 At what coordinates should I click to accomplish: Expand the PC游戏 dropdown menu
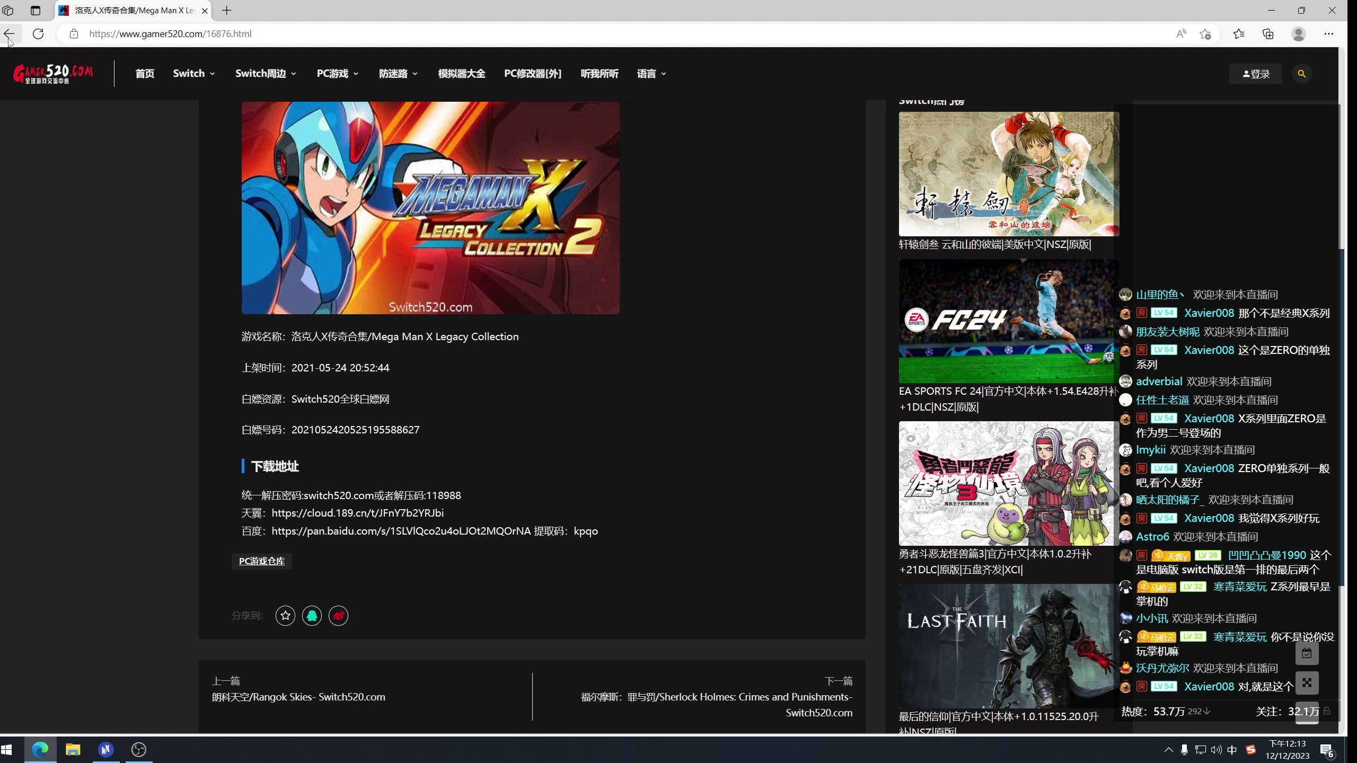[x=338, y=74]
